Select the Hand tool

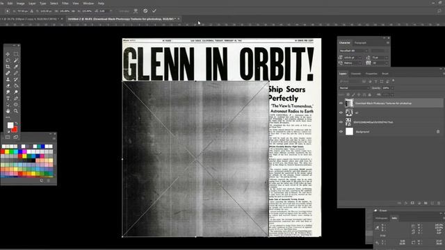pyautogui.click(x=8, y=111)
